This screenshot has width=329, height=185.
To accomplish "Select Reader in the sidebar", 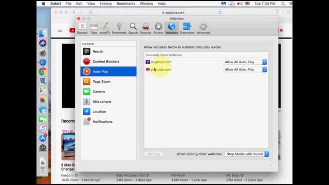I will tap(108, 51).
